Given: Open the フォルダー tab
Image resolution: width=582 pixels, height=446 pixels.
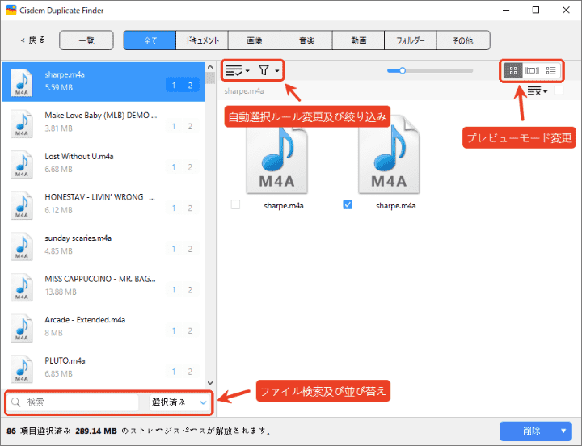Looking at the screenshot, I should [x=410, y=40].
